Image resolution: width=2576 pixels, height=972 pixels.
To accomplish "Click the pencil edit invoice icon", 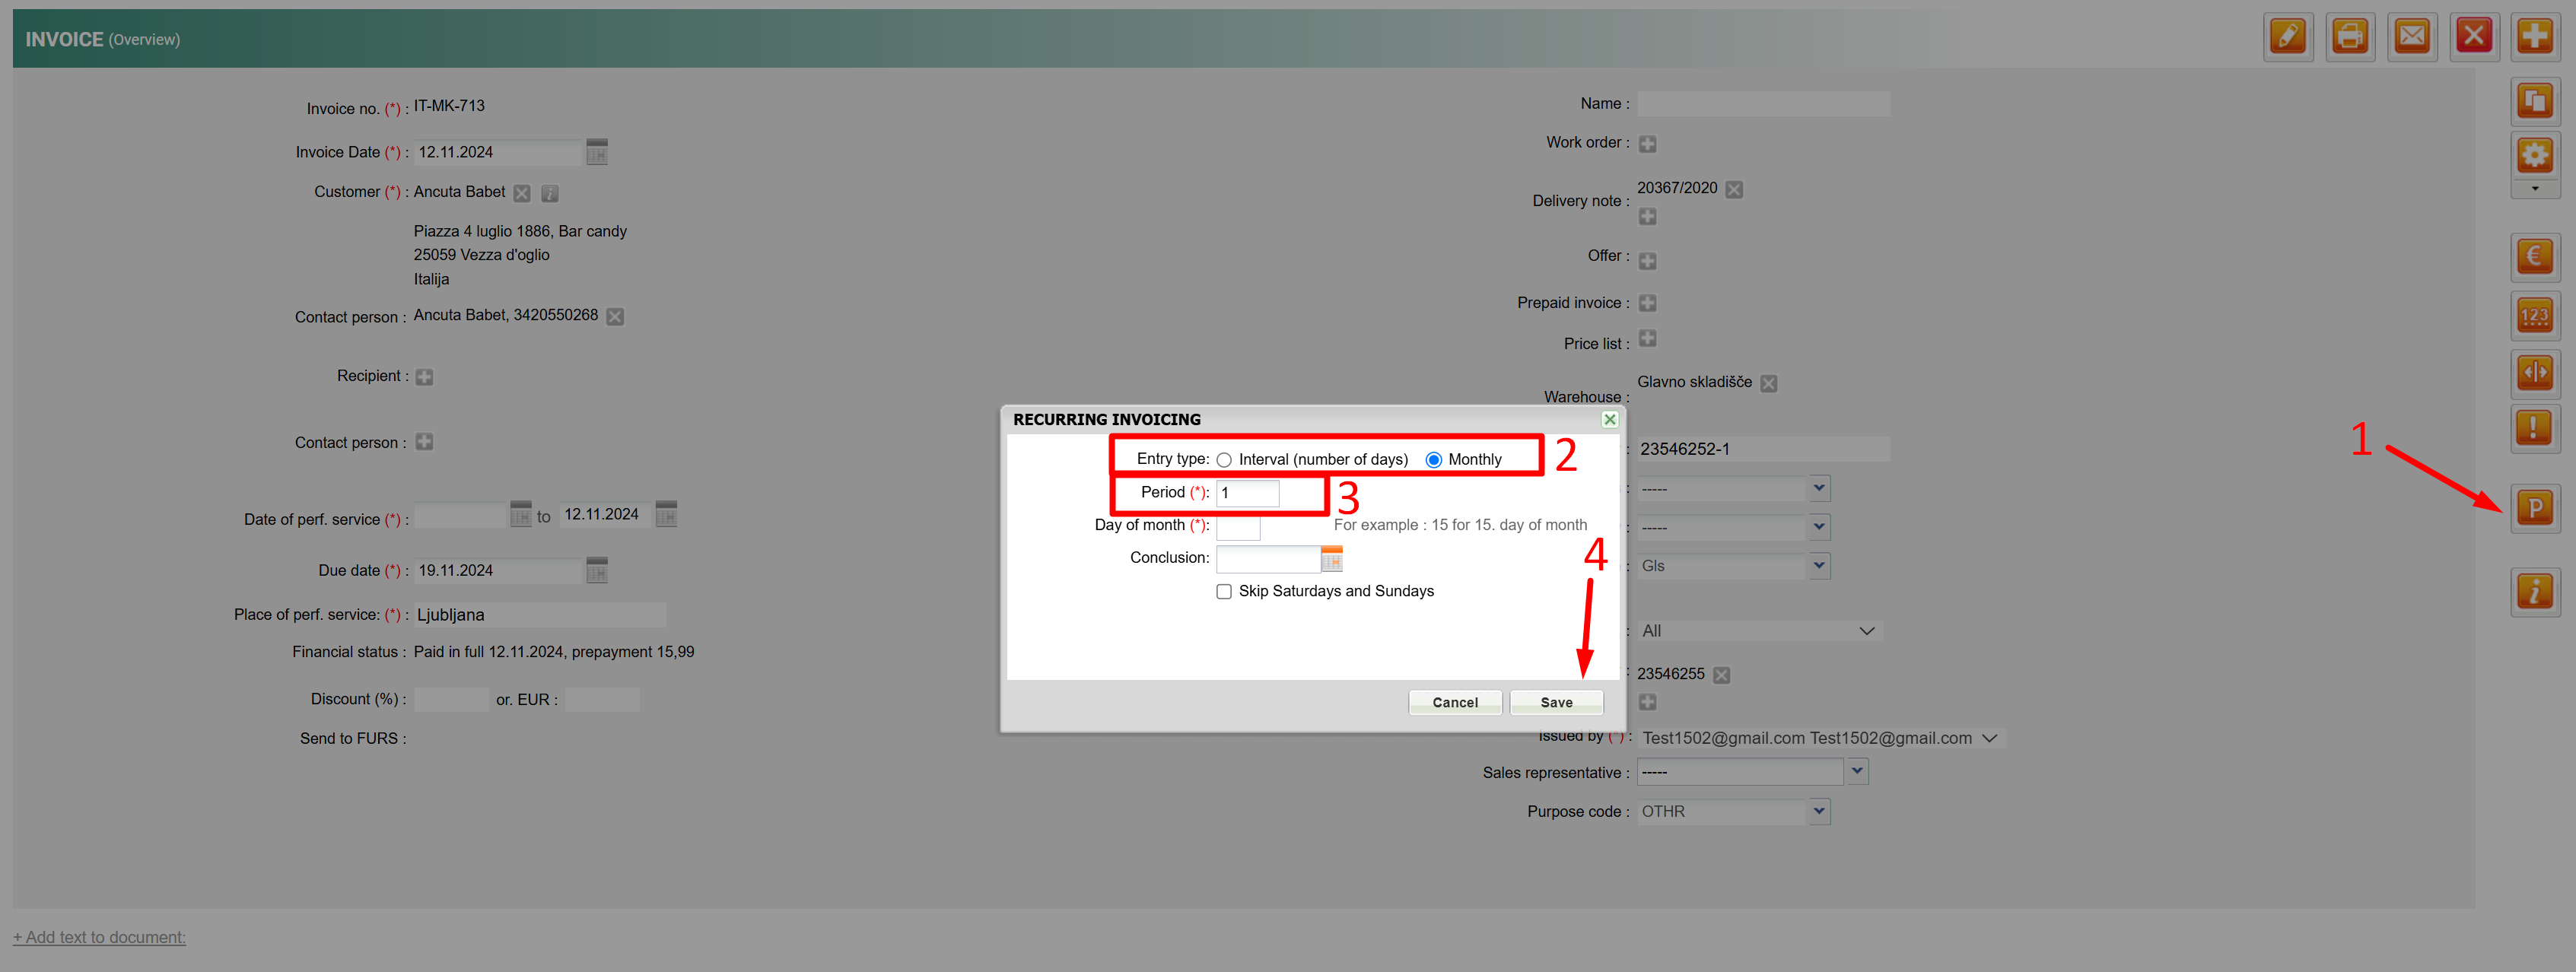I will (2288, 37).
